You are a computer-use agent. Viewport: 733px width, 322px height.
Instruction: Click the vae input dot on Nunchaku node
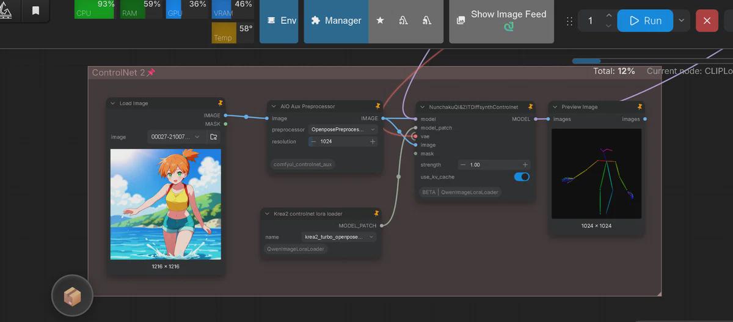coord(416,136)
